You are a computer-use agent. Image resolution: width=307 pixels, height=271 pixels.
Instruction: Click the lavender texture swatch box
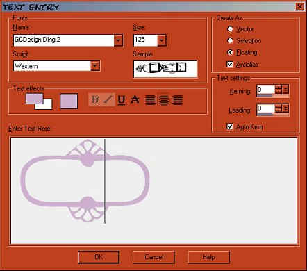69,101
